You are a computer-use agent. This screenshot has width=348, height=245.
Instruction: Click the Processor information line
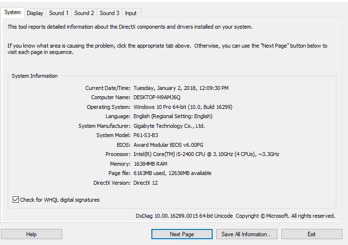tap(206, 154)
